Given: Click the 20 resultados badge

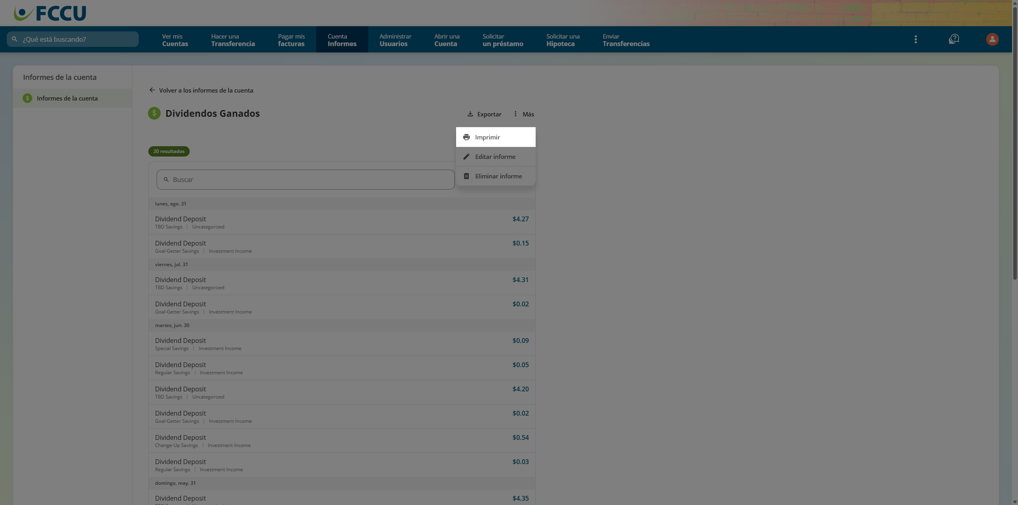Looking at the screenshot, I should (169, 151).
